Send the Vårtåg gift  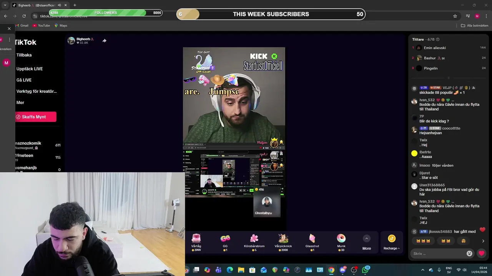point(196,242)
